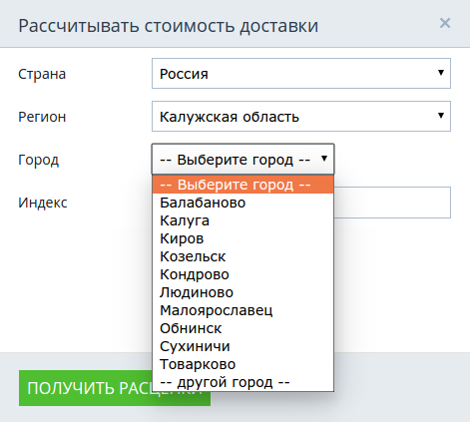Image resolution: width=470 pixels, height=422 pixels.
Task: Pick Товарково in the city list
Action: pos(242,364)
